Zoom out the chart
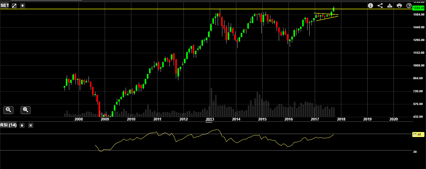 pyautogui.click(x=8, y=110)
